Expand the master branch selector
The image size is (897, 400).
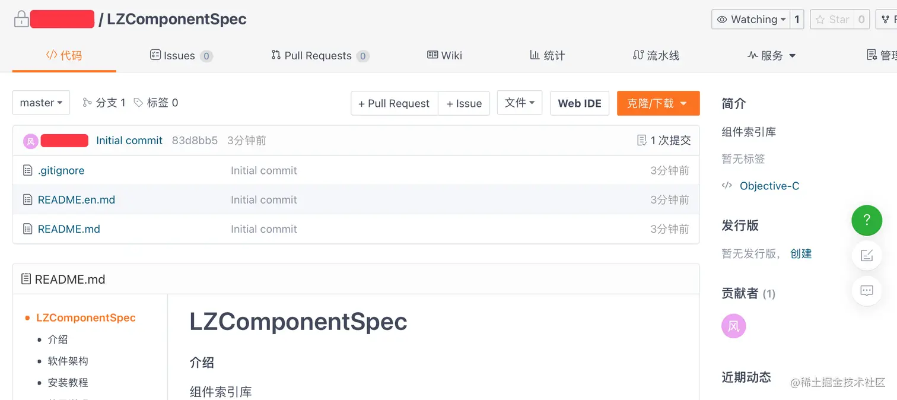tap(41, 103)
